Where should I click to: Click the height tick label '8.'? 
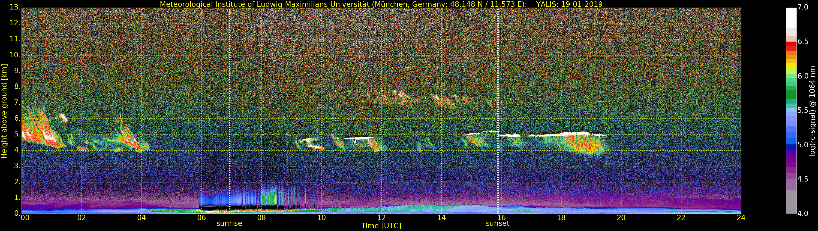pos(17,86)
